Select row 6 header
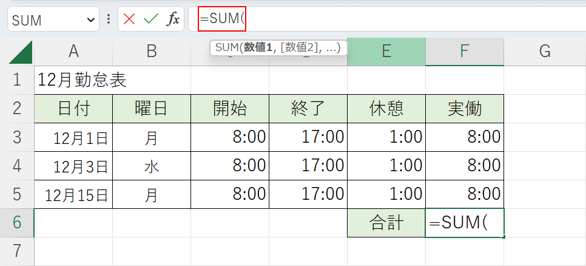This screenshot has height=266, width=586. click(x=17, y=222)
